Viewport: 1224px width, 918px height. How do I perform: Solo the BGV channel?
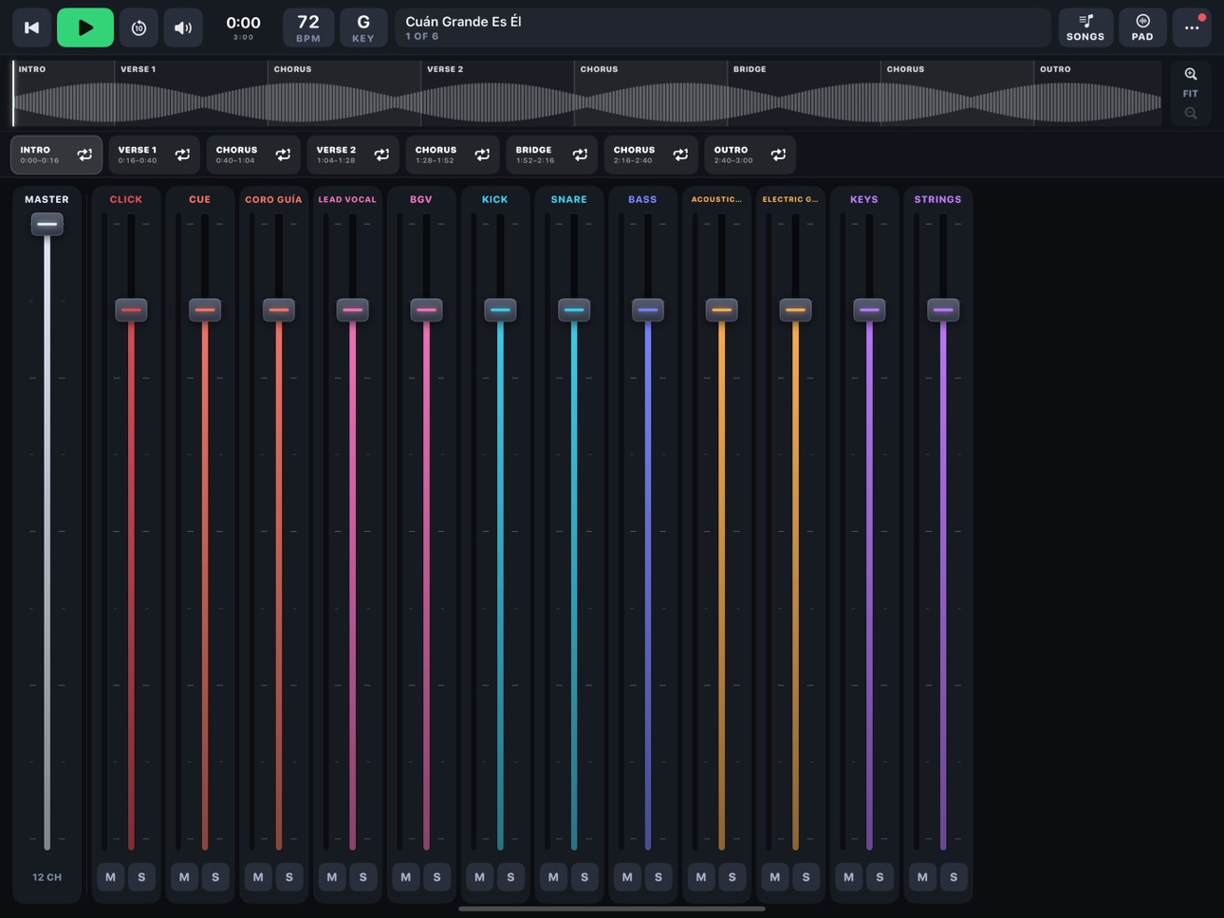[436, 877]
